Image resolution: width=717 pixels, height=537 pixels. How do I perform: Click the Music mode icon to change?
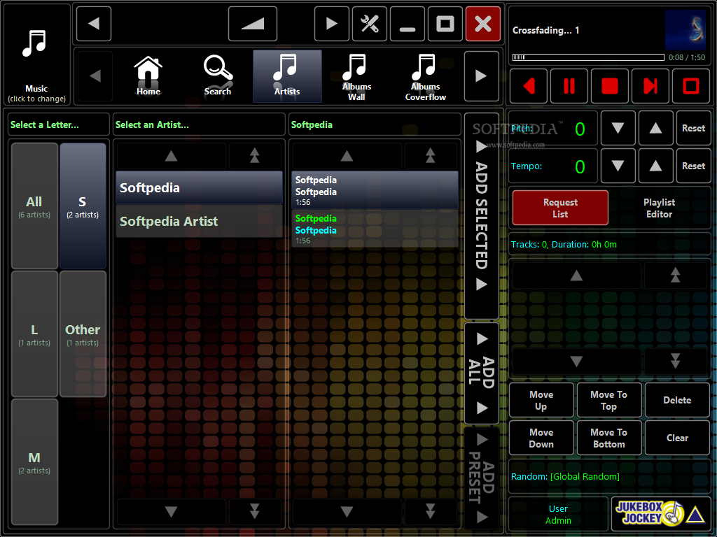point(36,55)
